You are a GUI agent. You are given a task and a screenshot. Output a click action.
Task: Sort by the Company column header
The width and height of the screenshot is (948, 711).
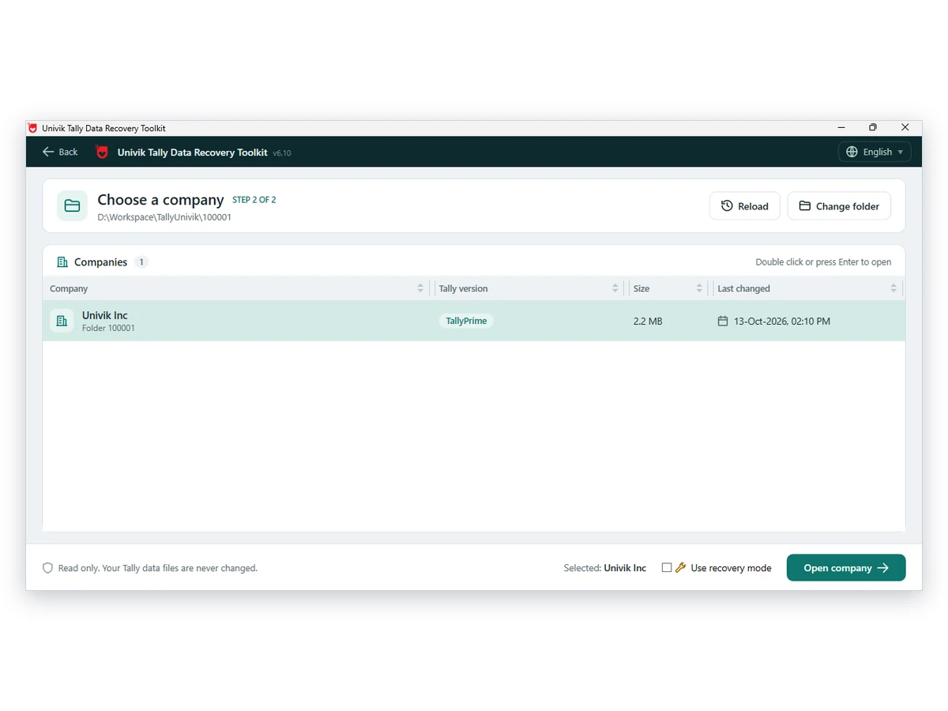[x=237, y=288]
